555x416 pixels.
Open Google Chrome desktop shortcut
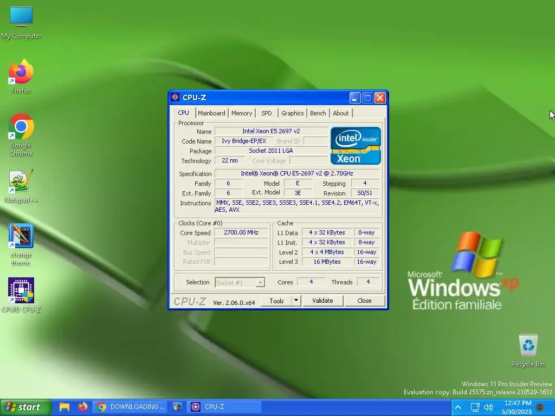pyautogui.click(x=21, y=134)
